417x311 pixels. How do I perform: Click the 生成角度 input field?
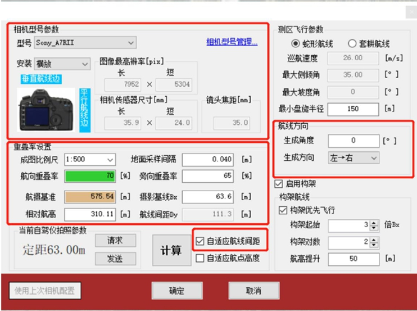point(353,141)
